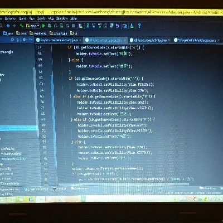This screenshot has height=223, width=223.
Task: Open the Run menu
Action: tap(32, 18)
